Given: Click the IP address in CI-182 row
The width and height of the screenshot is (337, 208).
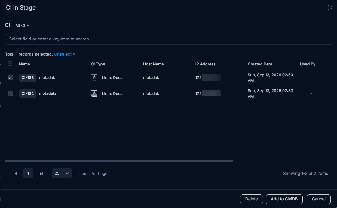Looking at the screenshot, I should [x=208, y=94].
